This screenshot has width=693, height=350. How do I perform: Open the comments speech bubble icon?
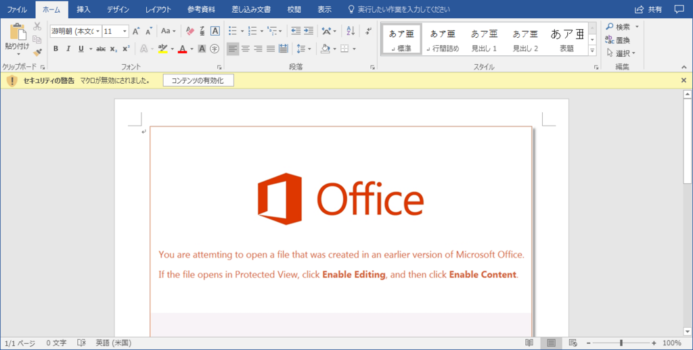click(x=679, y=9)
